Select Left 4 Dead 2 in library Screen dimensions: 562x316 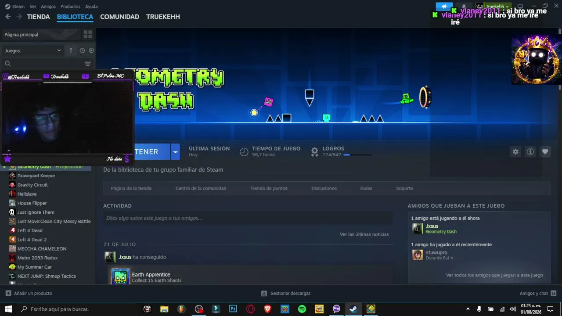(32, 240)
